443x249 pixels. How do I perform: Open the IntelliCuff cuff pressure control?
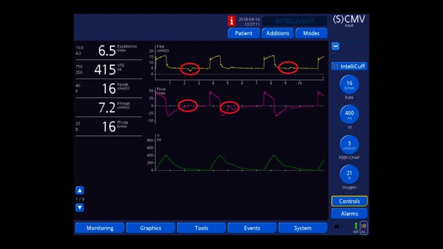point(349,66)
